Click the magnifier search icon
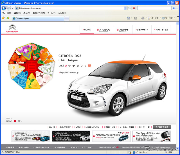 click(x=174, y=8)
